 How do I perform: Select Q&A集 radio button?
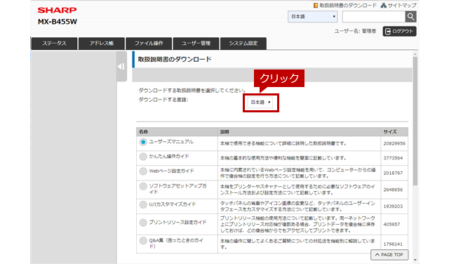(x=143, y=241)
